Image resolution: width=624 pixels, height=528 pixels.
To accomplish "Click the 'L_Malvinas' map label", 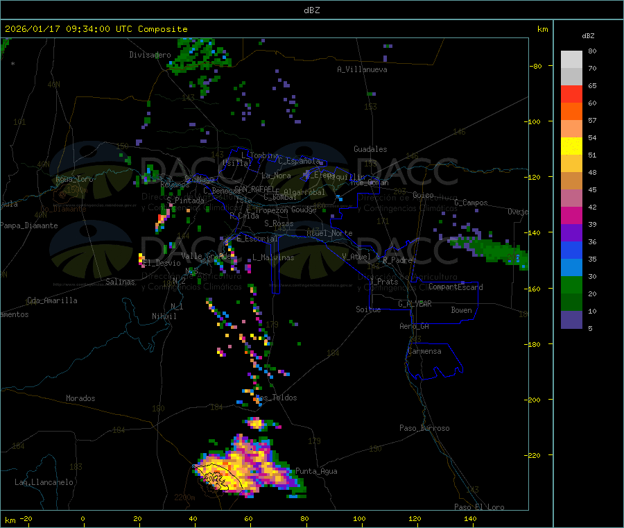I will point(273,258).
